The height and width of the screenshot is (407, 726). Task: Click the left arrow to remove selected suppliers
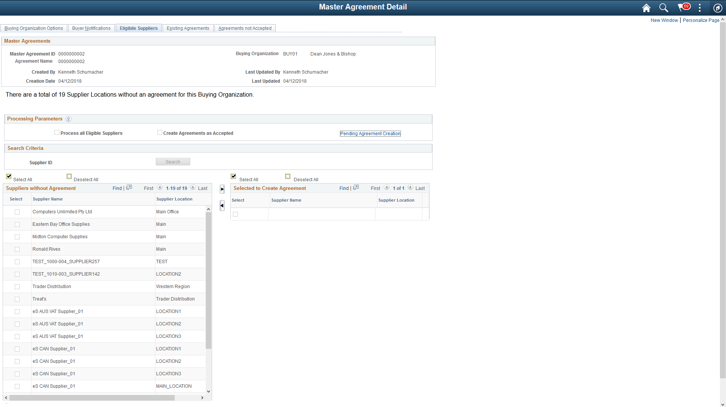tap(222, 206)
